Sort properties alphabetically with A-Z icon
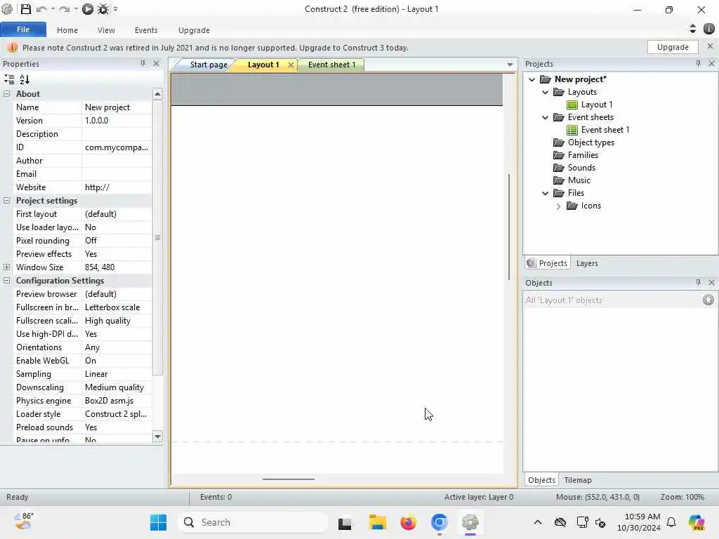The image size is (719, 539). coord(25,79)
